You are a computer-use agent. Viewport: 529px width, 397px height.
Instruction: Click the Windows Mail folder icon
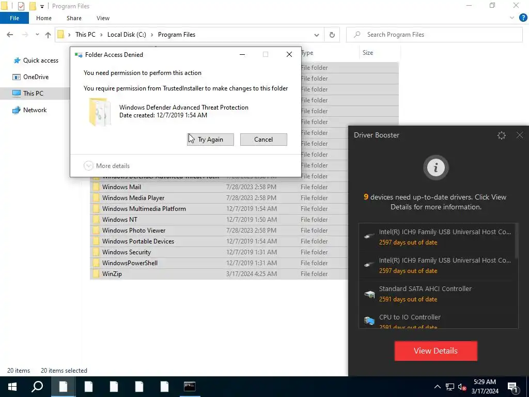97,187
